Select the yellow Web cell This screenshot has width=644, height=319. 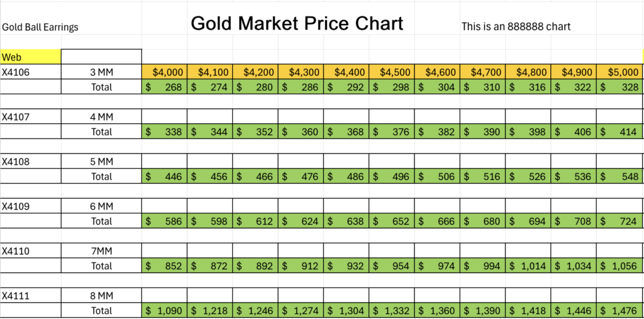31,57
